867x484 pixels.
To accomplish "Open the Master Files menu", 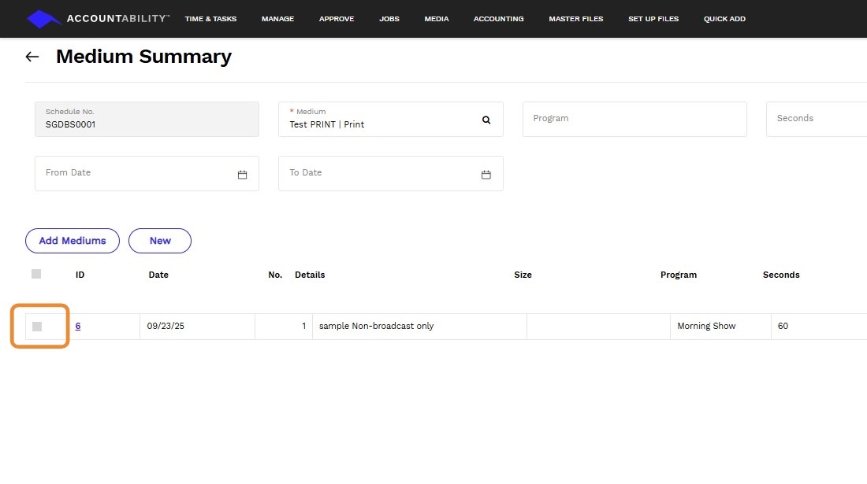I will [575, 19].
